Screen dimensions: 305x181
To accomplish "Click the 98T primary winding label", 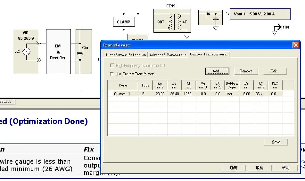I will click(161, 22).
